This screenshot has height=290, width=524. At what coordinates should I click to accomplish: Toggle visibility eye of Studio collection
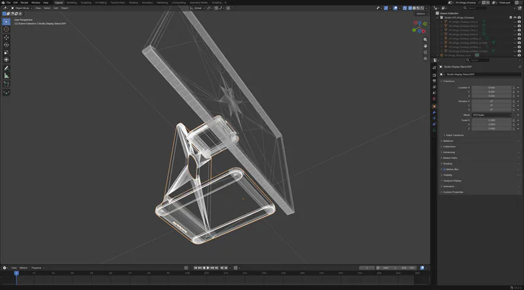(515, 18)
